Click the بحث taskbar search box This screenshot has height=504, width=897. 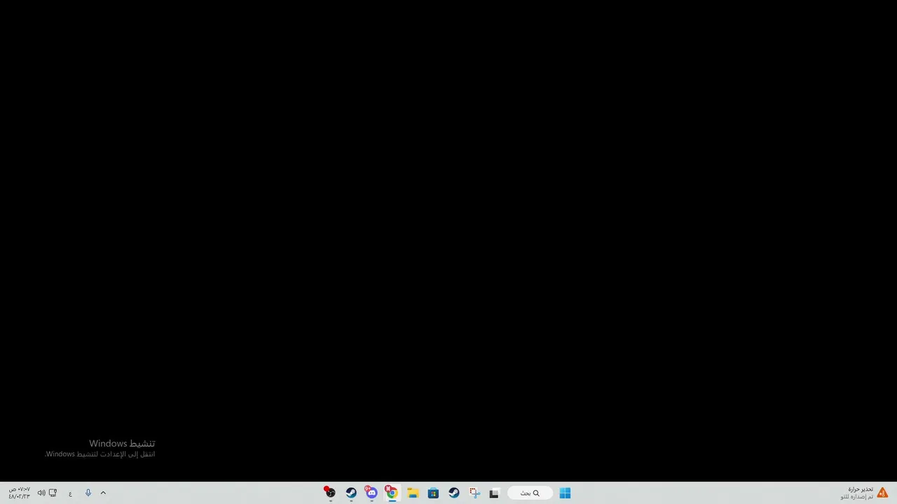coord(530,493)
